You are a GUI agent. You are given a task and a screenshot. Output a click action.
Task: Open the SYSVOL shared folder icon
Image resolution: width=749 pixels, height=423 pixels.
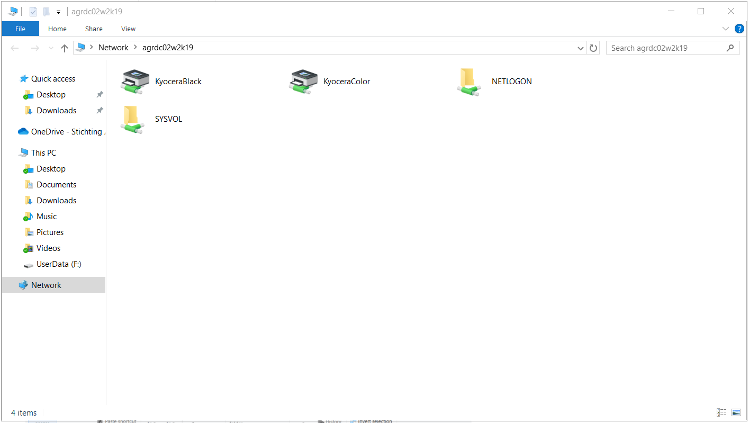(x=132, y=119)
